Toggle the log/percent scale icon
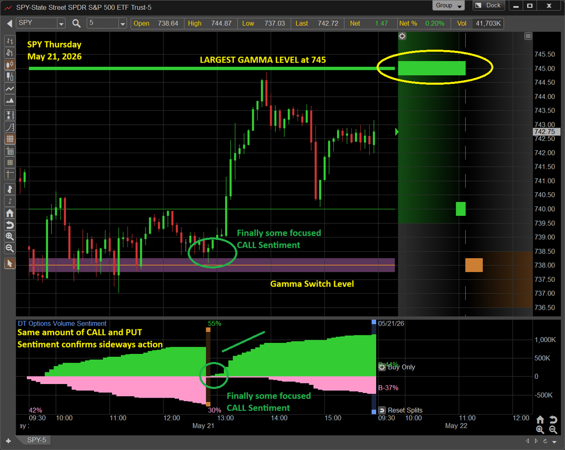Screen dimensions: 565x450 pyautogui.click(x=9, y=126)
